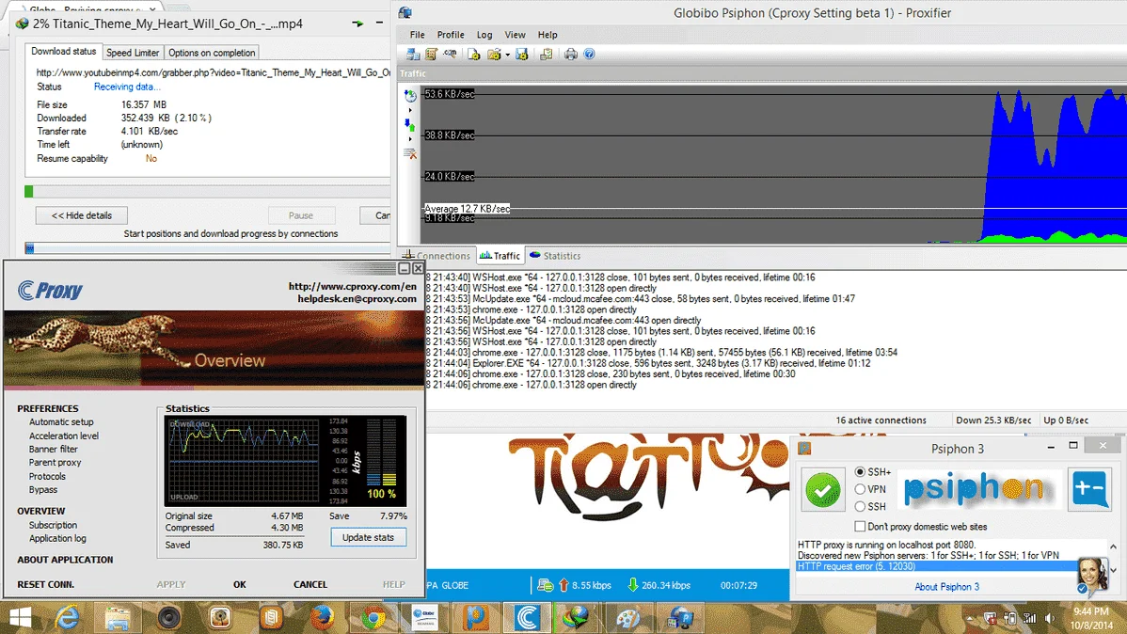Expand the arrow under the traffic clock icon

click(410, 110)
